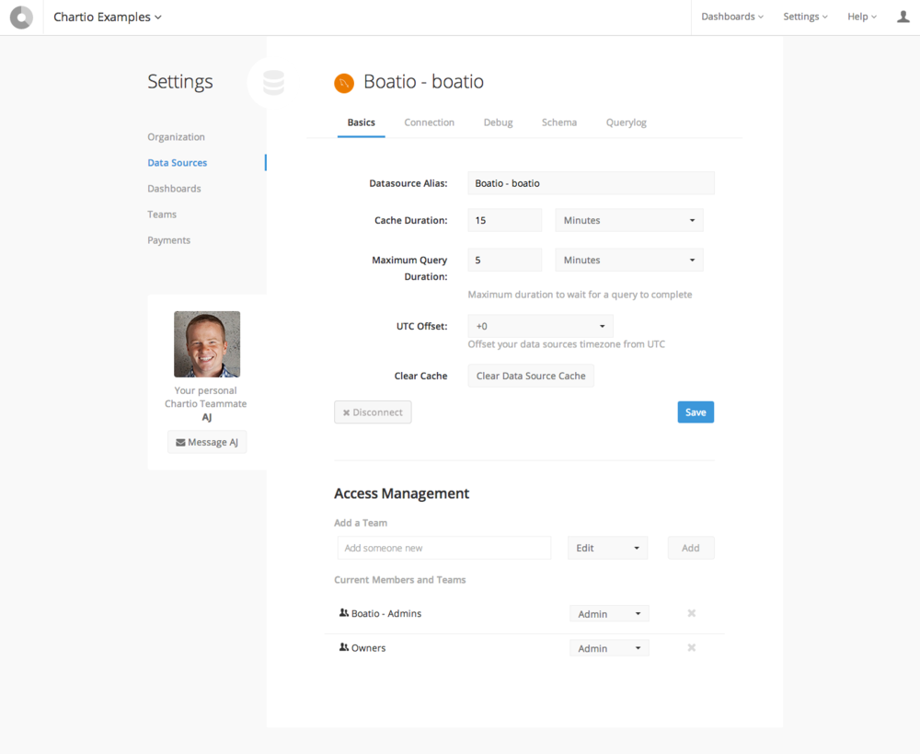
Task: Click the database stack icon near Settings
Action: point(273,82)
